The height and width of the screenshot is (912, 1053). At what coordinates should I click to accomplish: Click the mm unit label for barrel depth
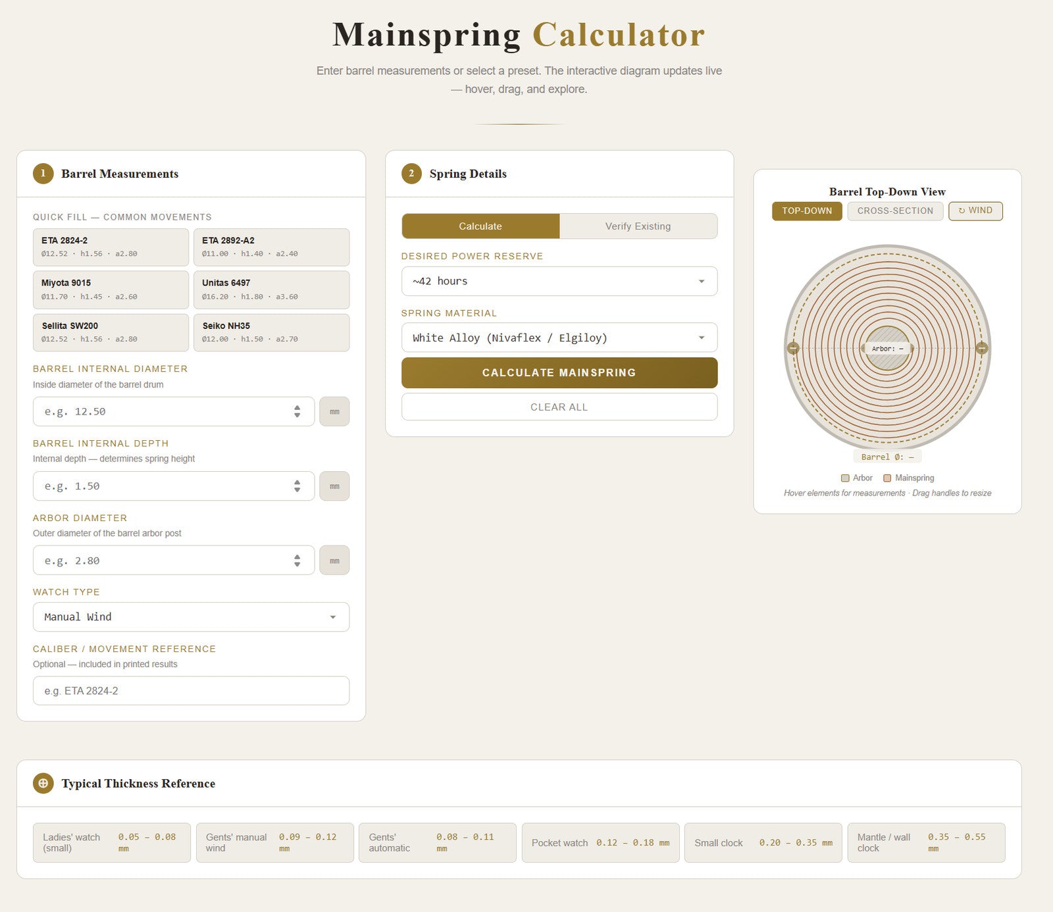[334, 486]
